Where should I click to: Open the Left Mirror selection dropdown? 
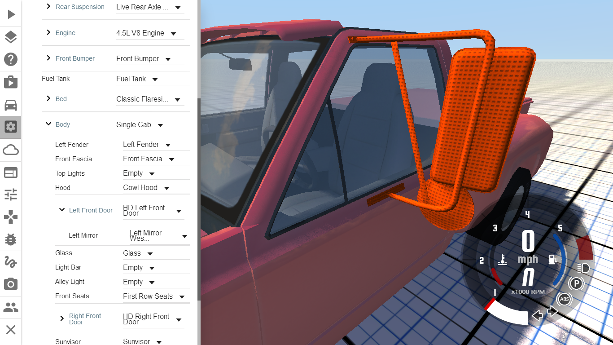pos(160,236)
